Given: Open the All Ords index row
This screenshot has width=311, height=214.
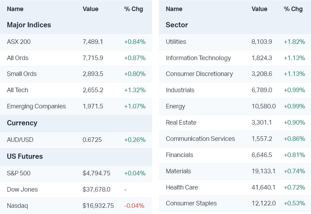Looking at the screenshot, I should pyautogui.click(x=18, y=58).
